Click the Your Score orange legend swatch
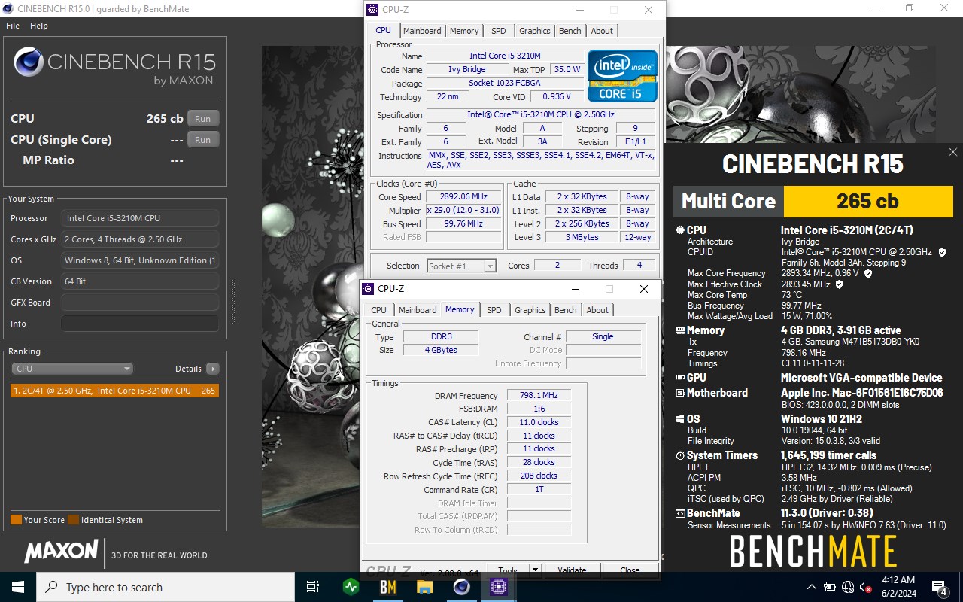 click(x=16, y=520)
